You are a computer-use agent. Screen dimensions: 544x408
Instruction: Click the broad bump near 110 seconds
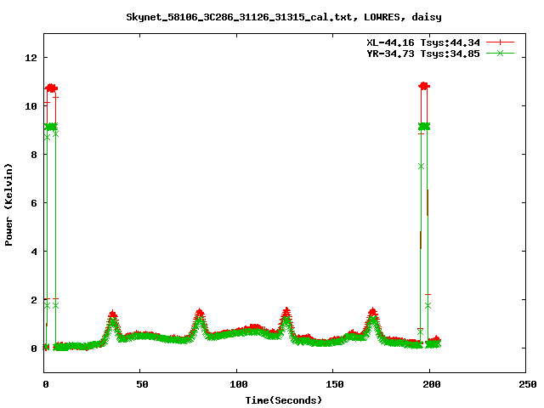tap(255, 327)
